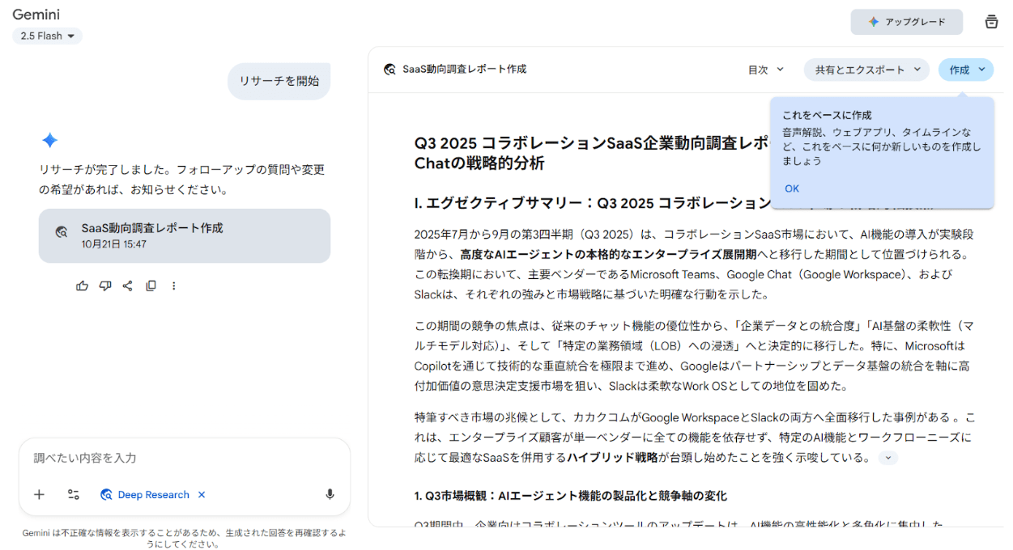Open the 2.5 Flash model selector dropdown

47,36
